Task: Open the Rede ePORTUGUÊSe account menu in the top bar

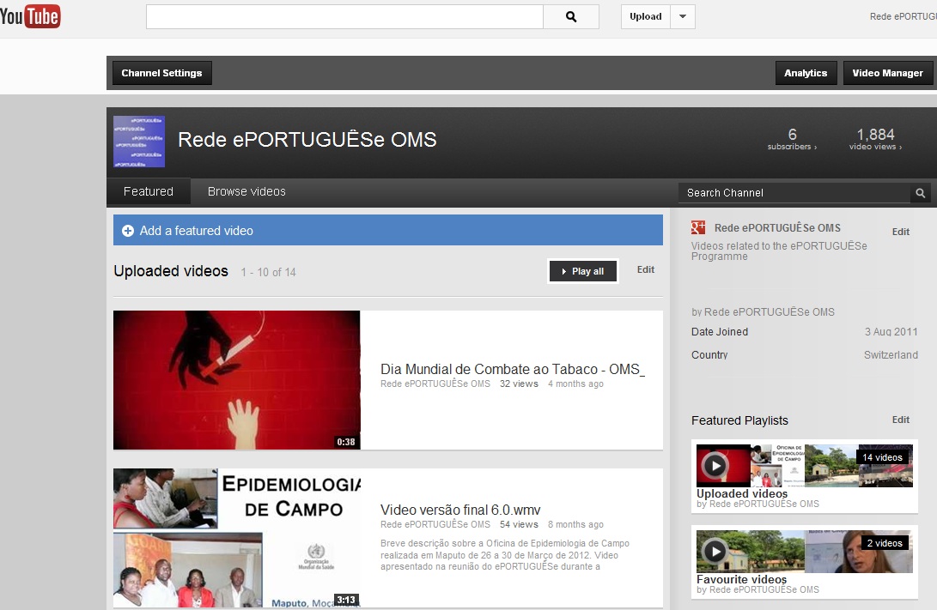Action: (x=903, y=16)
